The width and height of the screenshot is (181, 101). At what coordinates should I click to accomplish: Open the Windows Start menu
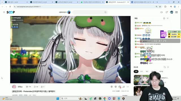tap(58, 98)
